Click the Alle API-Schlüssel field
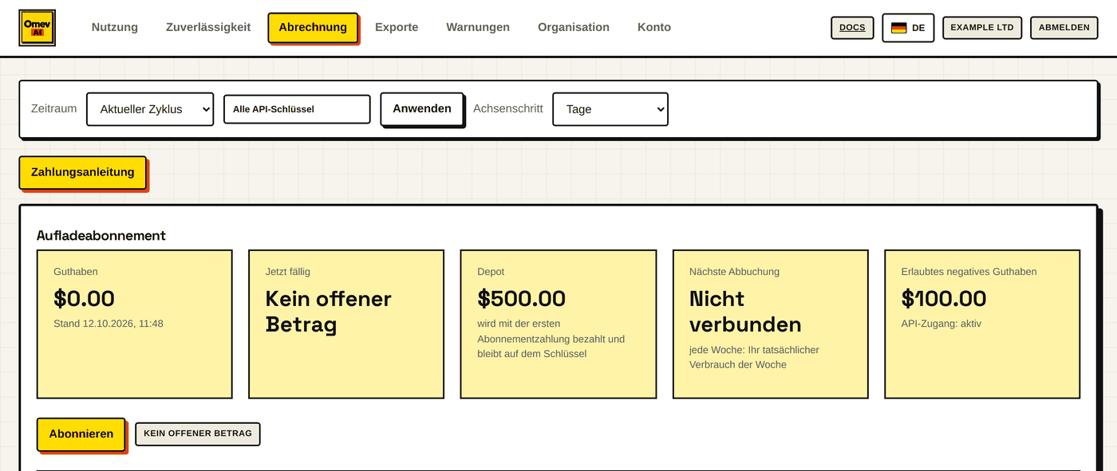 [x=297, y=109]
